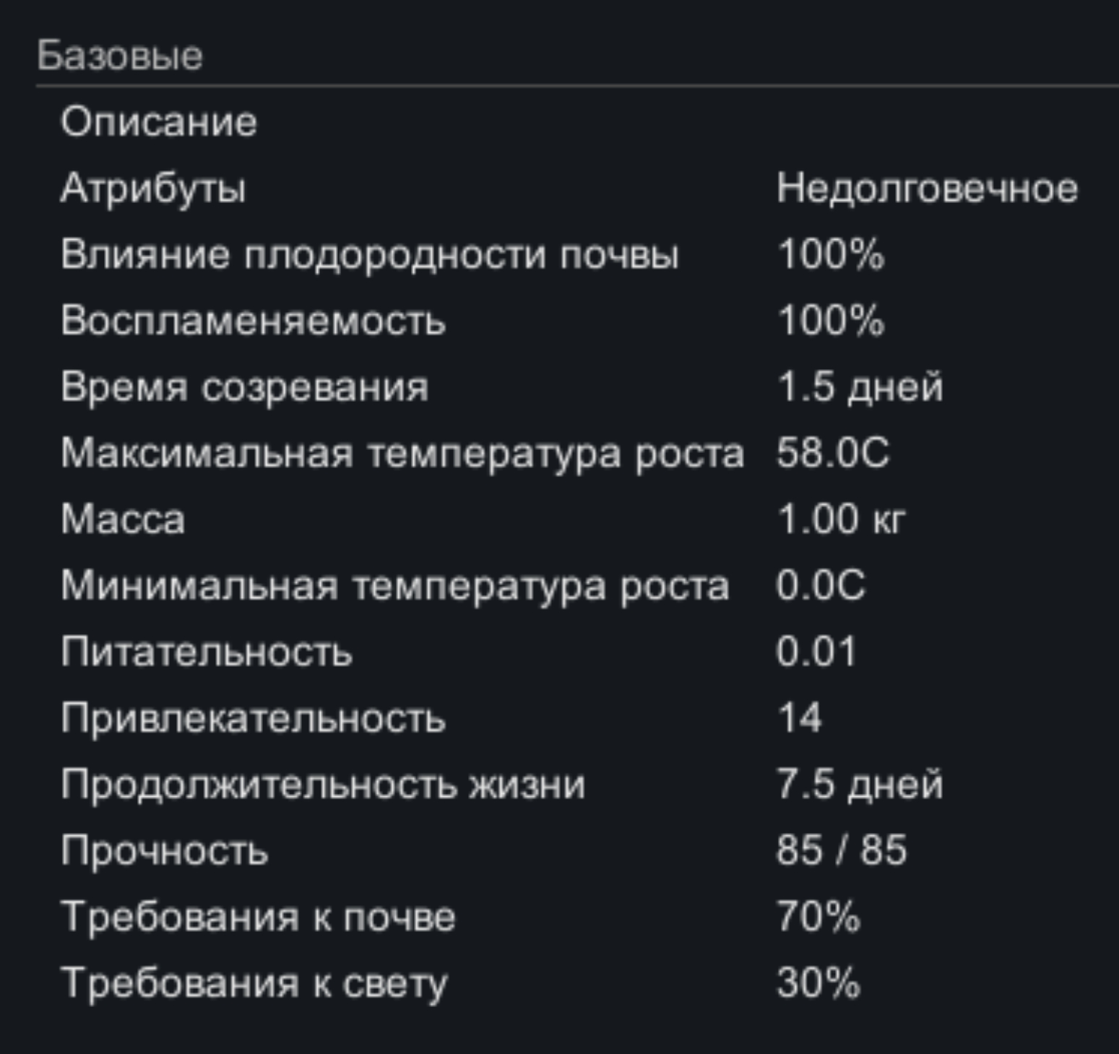
Task: Select the Требования к почве label
Action: 258,917
